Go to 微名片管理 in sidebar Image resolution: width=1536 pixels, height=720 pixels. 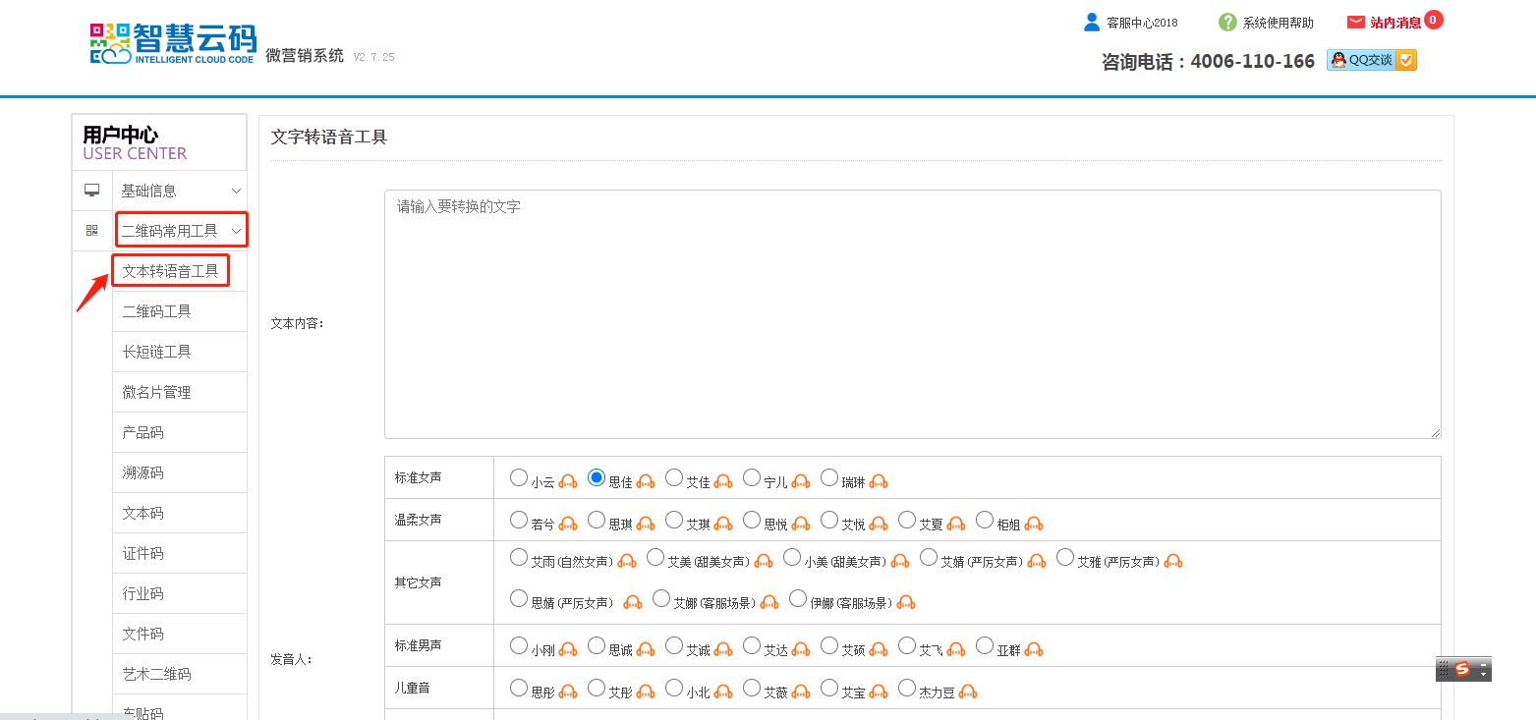click(x=157, y=392)
